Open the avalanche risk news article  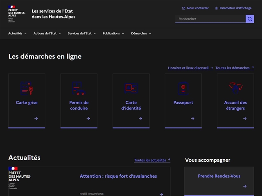click(118, 176)
